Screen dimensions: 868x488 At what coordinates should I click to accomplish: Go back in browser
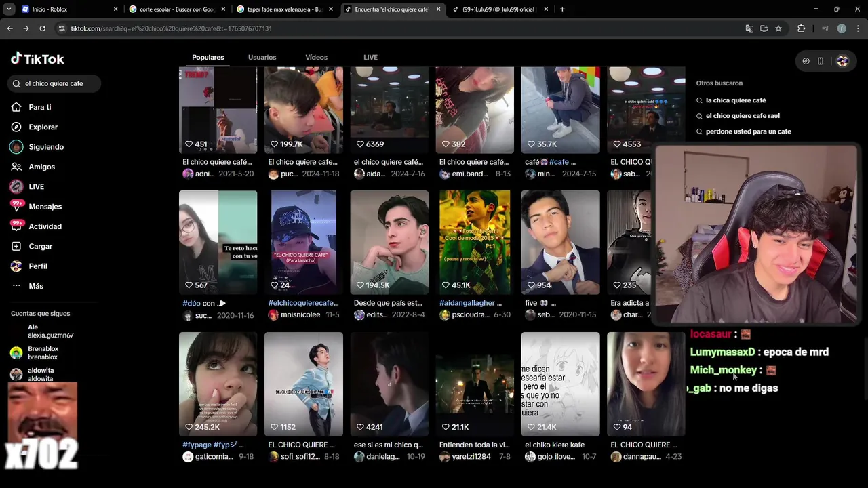point(9,28)
